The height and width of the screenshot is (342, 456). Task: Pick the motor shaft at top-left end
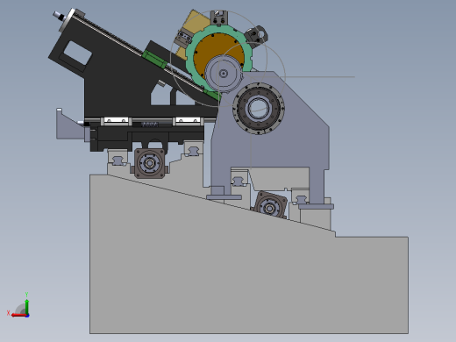[x=58, y=16]
